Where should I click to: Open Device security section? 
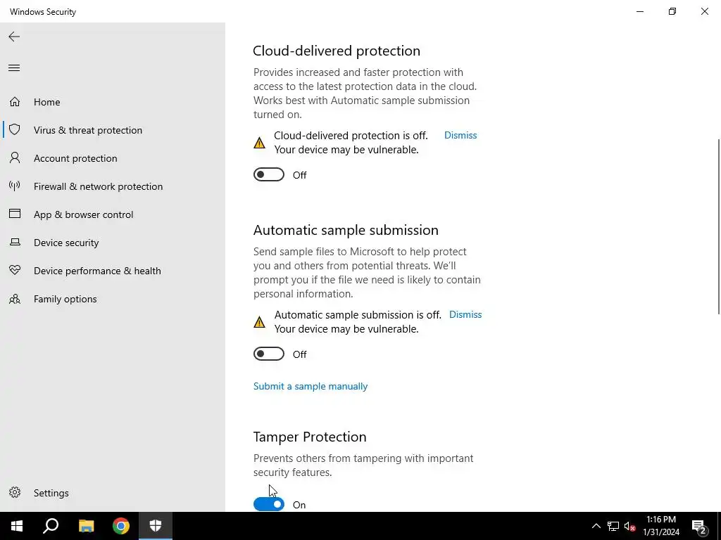click(66, 243)
